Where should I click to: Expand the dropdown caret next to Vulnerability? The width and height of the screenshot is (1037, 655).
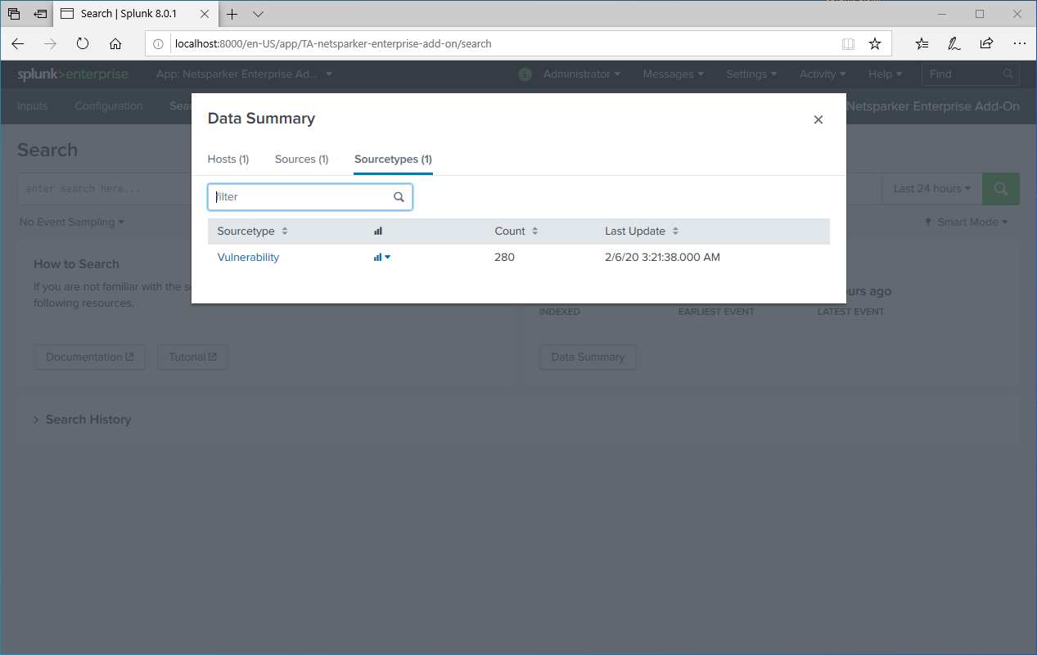(387, 257)
